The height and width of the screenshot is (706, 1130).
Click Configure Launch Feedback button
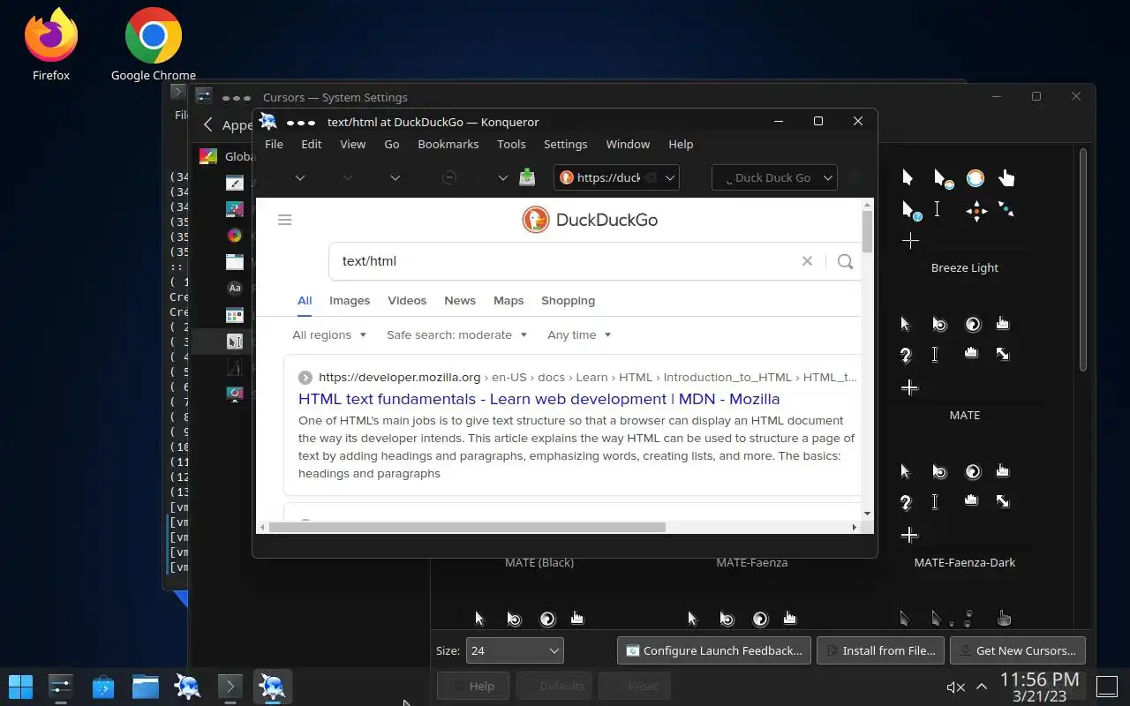(713, 650)
